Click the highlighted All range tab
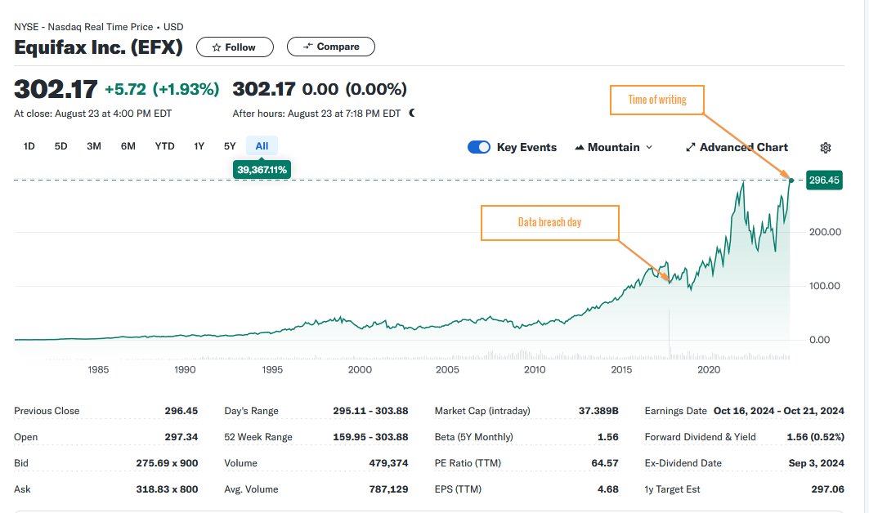 (x=261, y=145)
